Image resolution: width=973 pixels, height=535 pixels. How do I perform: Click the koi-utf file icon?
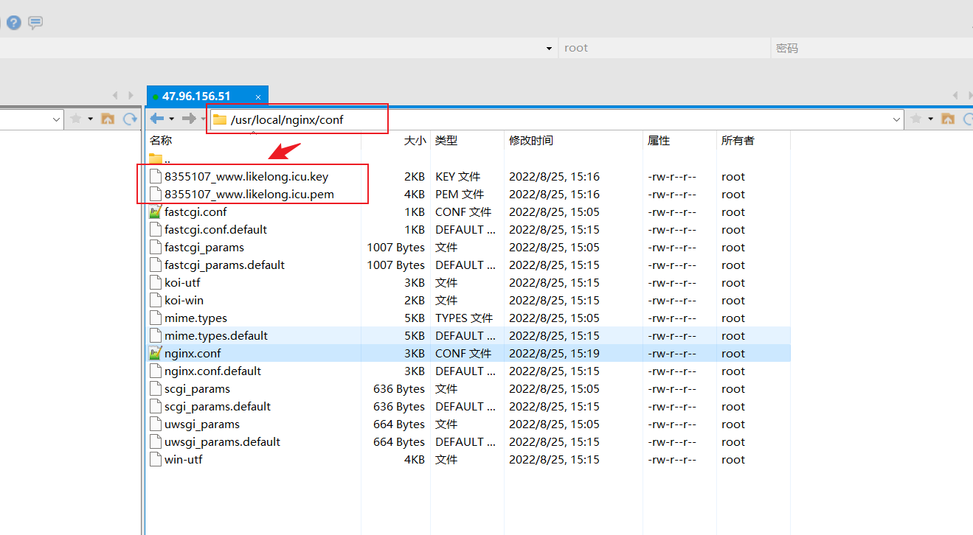[x=155, y=282]
